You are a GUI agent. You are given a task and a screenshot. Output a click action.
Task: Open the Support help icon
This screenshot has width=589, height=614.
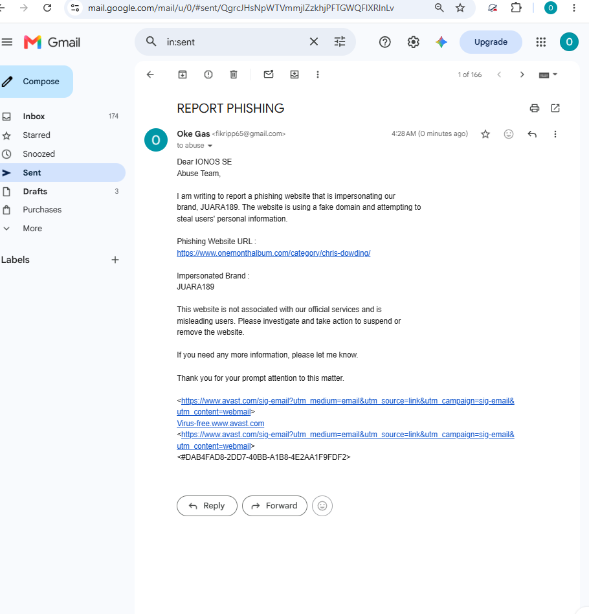[x=384, y=42]
